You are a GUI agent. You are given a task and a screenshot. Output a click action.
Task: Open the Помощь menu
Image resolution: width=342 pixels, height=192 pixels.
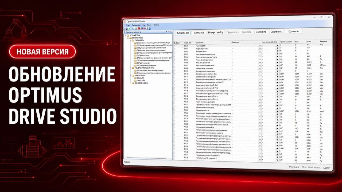pyautogui.click(x=156, y=25)
